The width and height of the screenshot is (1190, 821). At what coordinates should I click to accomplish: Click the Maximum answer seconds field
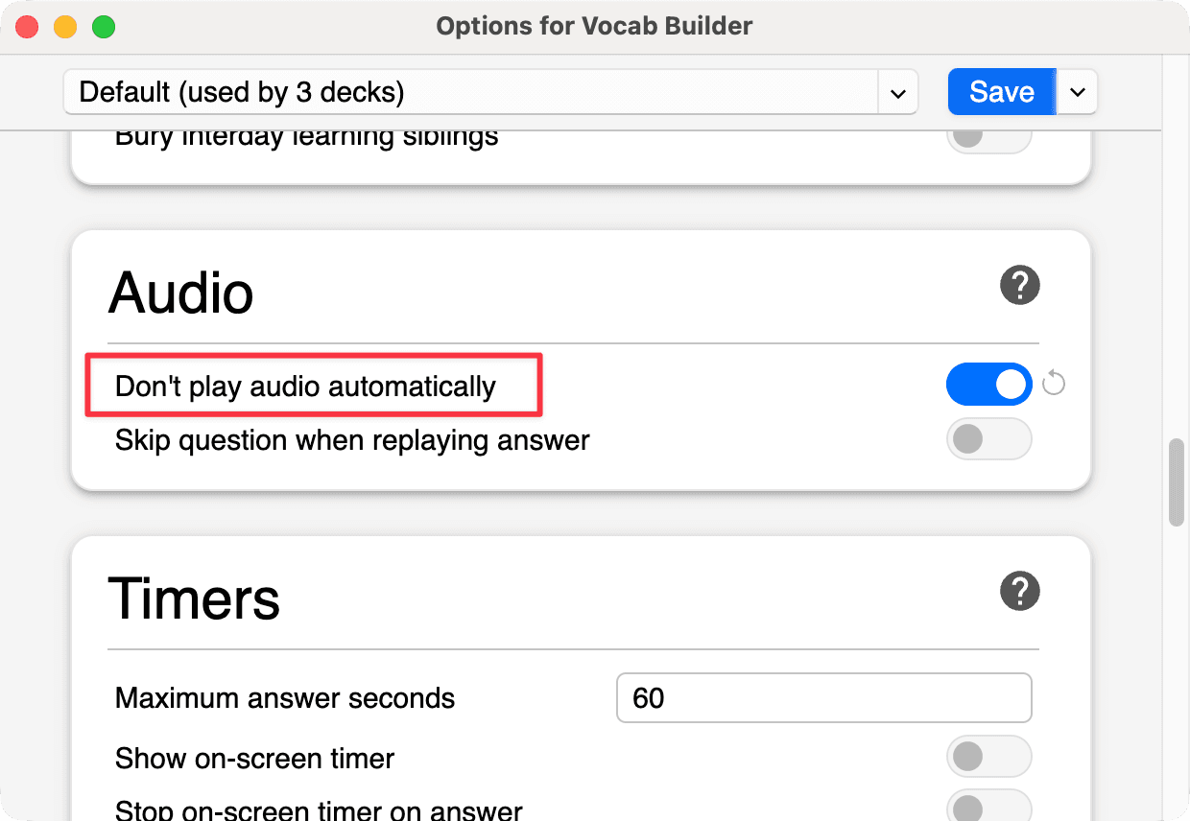click(823, 697)
